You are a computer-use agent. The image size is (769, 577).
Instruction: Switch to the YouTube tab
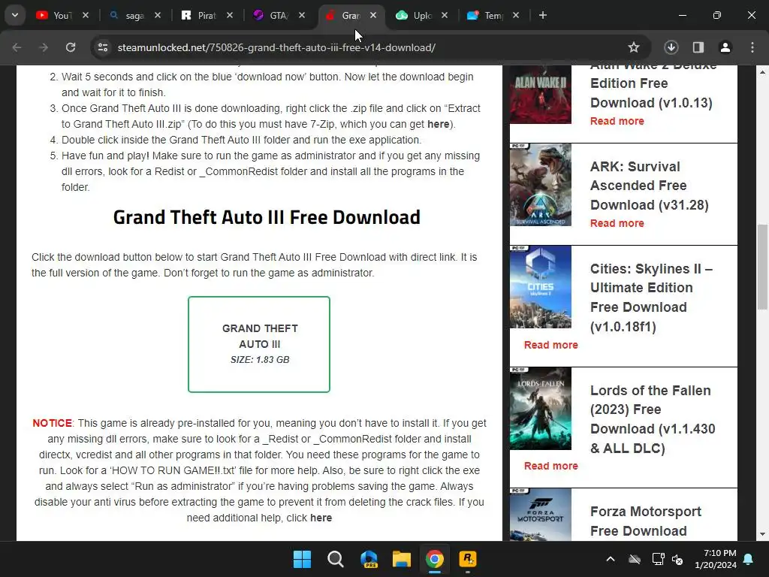[54, 15]
